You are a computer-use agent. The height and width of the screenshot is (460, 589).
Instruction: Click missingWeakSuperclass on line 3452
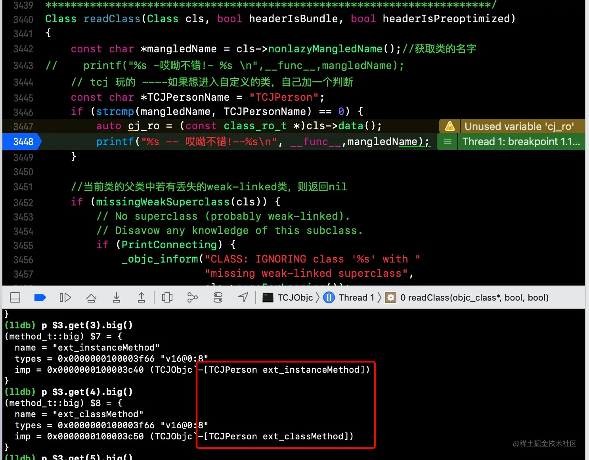(x=163, y=202)
